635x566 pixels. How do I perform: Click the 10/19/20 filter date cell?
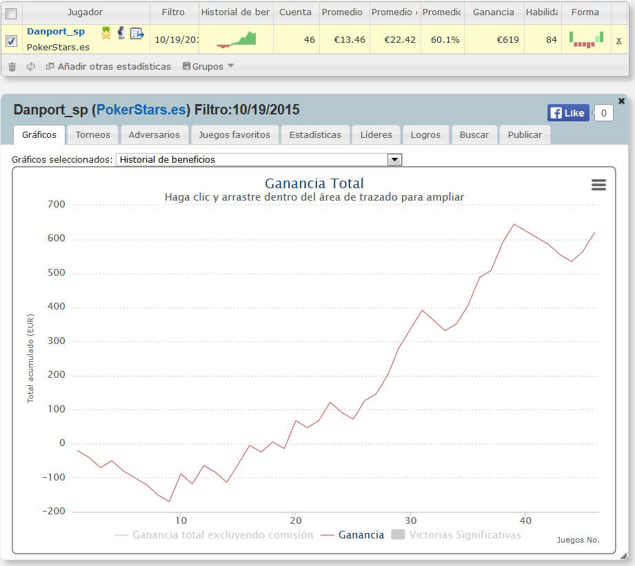coord(177,40)
